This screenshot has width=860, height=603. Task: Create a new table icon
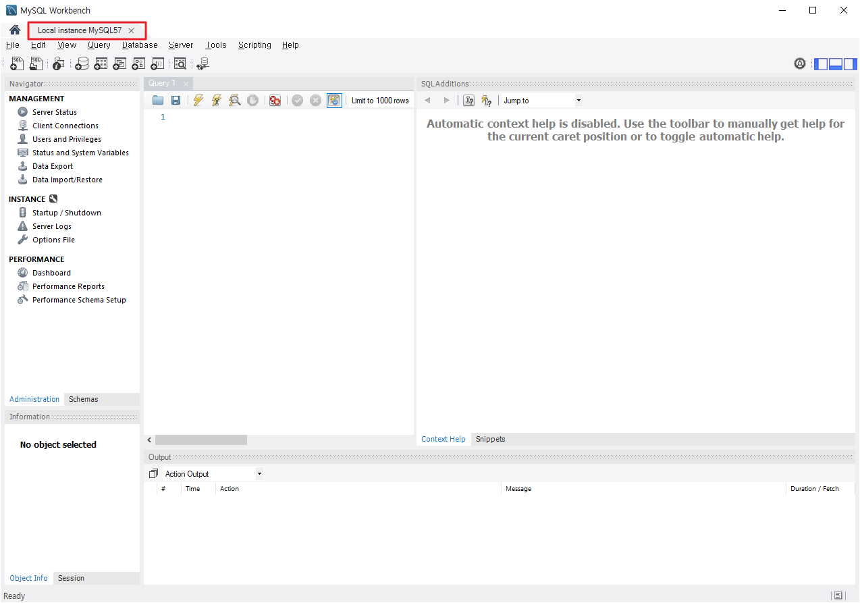(x=101, y=63)
